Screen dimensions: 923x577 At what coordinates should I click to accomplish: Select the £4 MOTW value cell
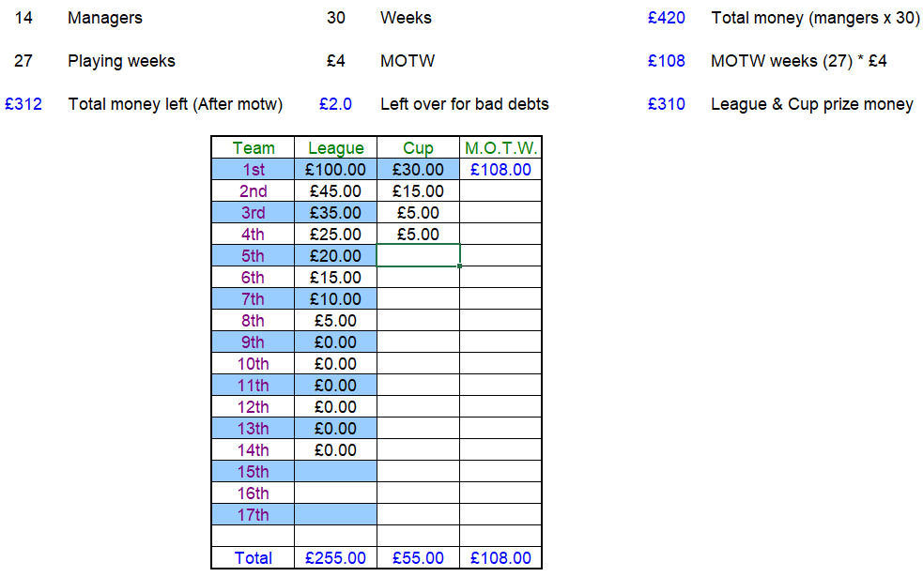click(x=335, y=61)
